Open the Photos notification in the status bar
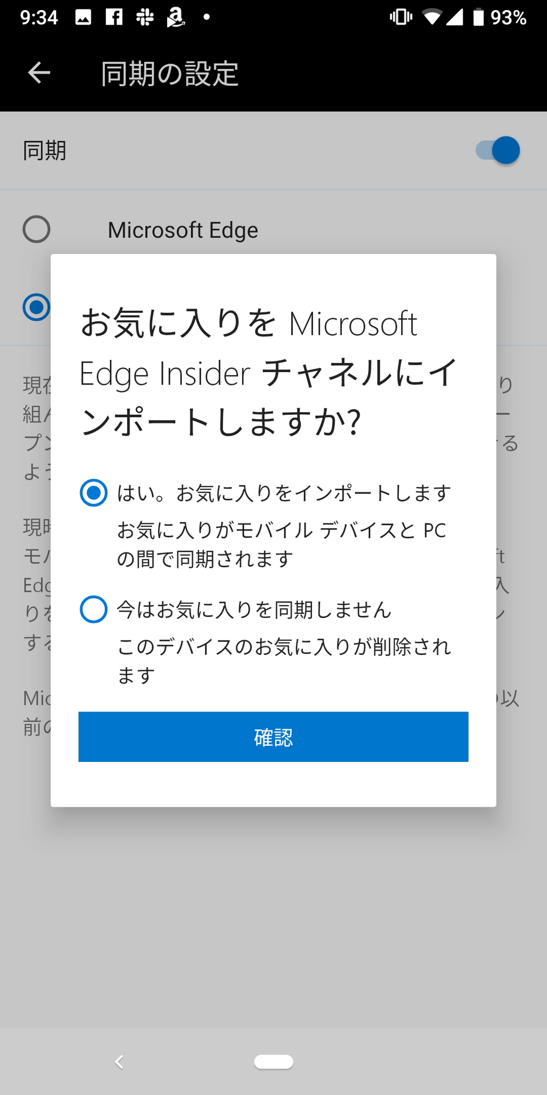547x1095 pixels. tap(83, 16)
